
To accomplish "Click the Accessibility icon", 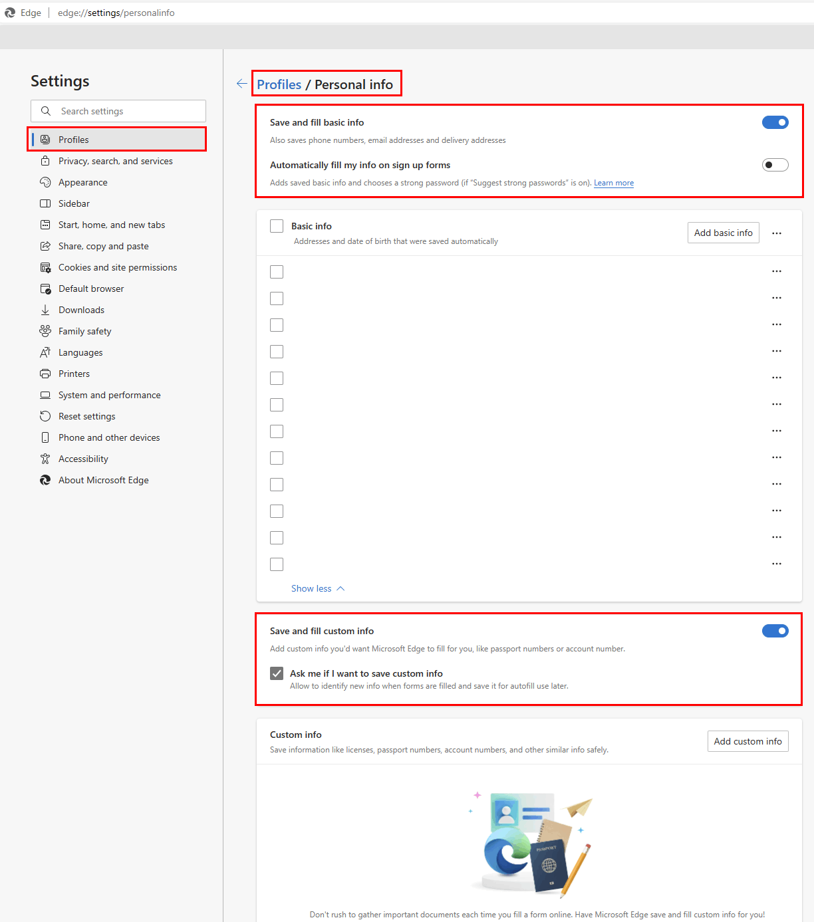I will [x=45, y=459].
